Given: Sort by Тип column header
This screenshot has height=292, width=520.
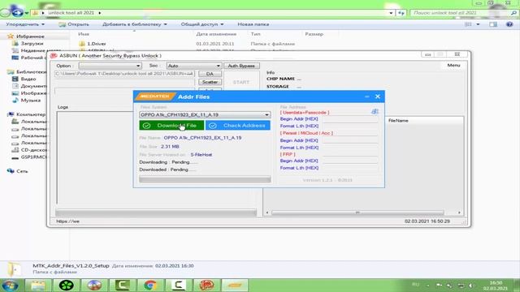Looking at the screenshot, I should click(x=255, y=34).
